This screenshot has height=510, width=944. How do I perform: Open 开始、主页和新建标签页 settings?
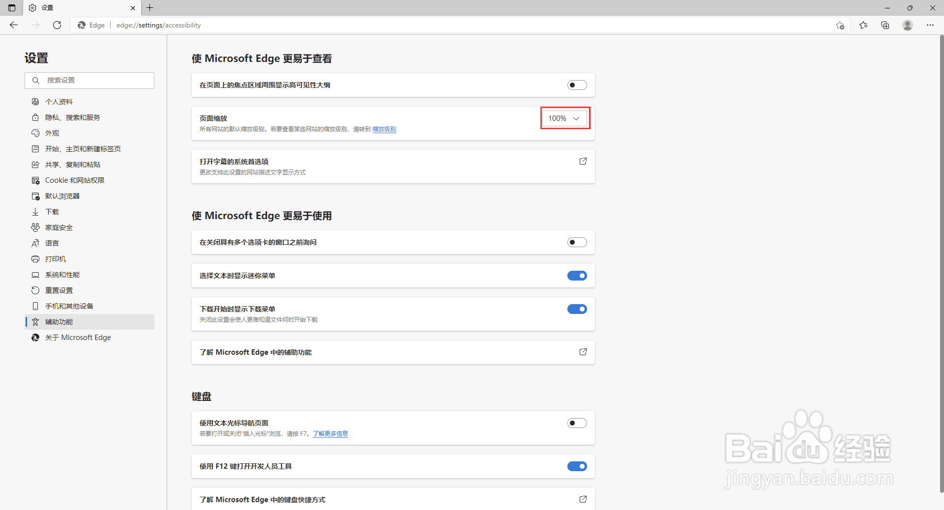[x=89, y=149]
